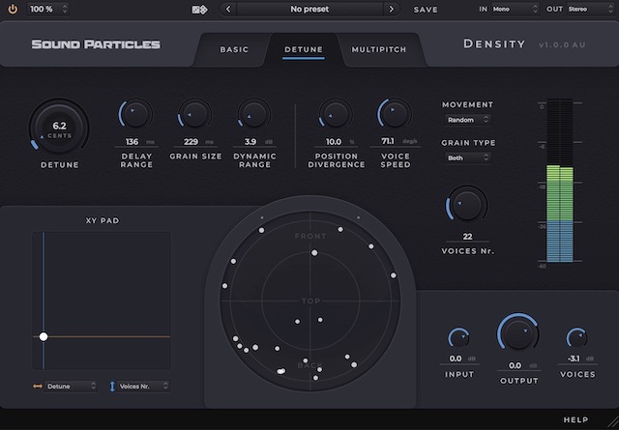
Task: Click the preset randomize/import icon
Action: click(x=199, y=9)
